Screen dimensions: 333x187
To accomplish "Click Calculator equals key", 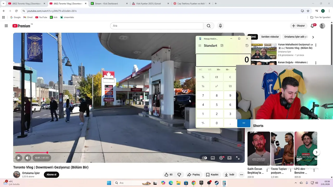I will [x=244, y=123].
